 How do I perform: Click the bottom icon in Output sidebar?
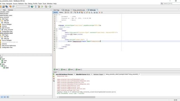[x=54, y=81]
